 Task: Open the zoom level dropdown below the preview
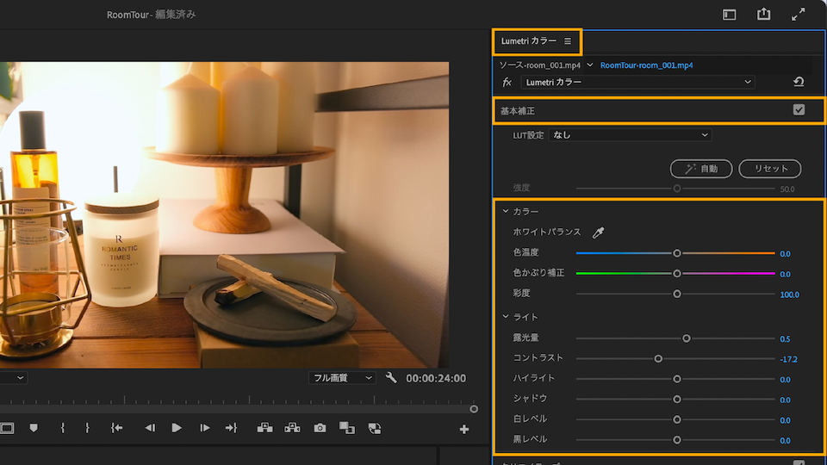pyautogui.click(x=13, y=377)
